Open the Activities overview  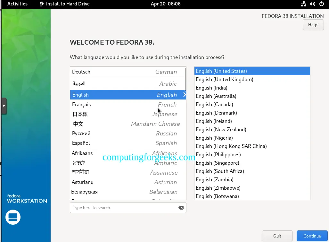click(x=17, y=4)
